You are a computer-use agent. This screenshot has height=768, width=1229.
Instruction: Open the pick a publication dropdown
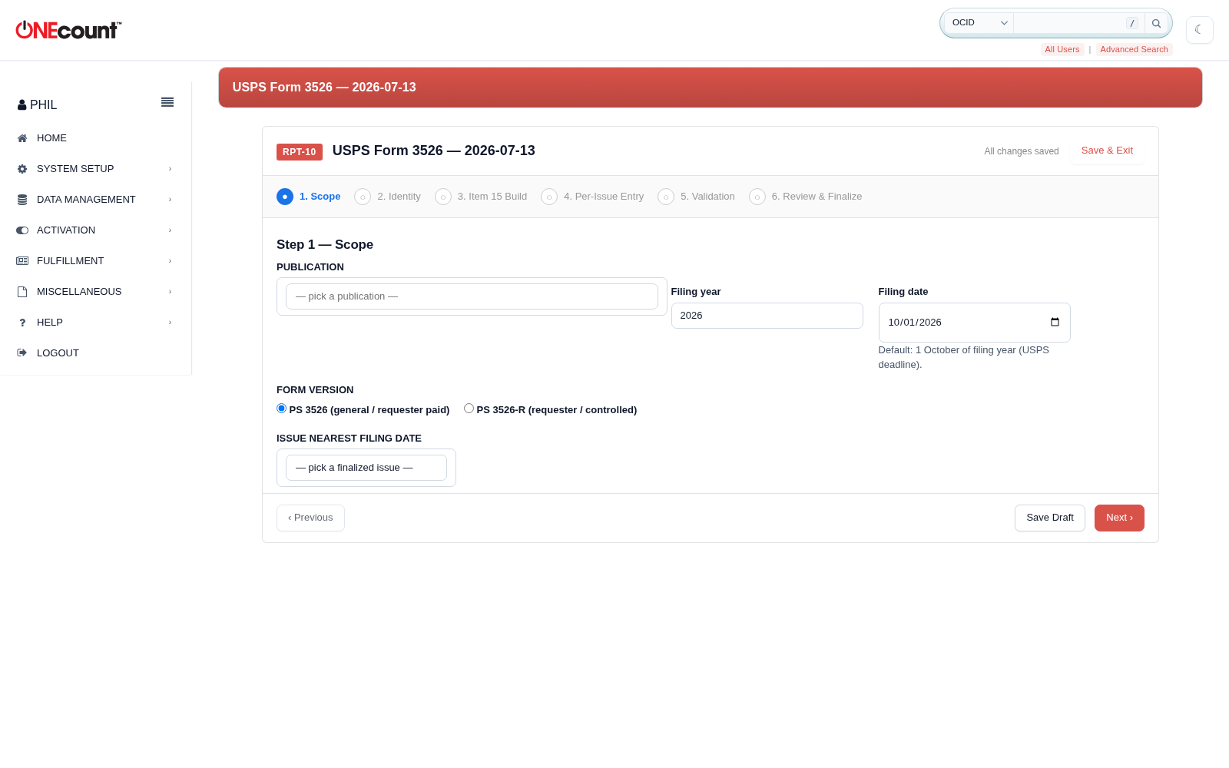(x=472, y=296)
